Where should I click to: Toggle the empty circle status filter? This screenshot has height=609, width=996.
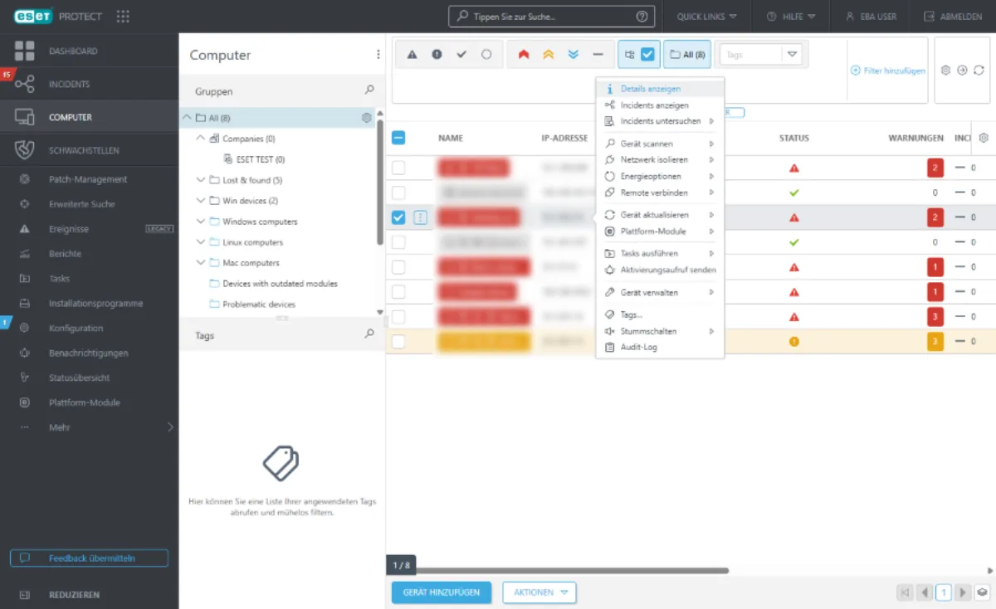pyautogui.click(x=486, y=55)
